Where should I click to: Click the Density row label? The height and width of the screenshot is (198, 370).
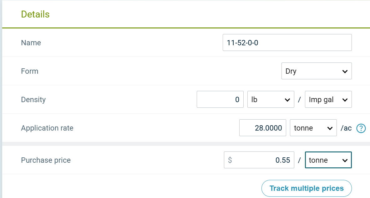point(33,100)
